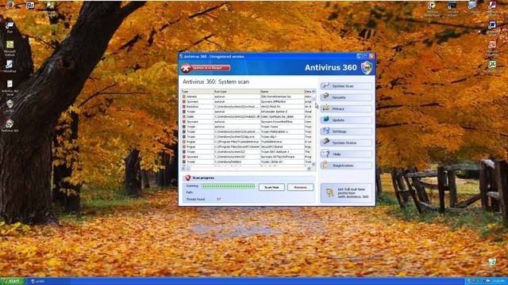Open the Settings section in sidebar

click(x=346, y=131)
